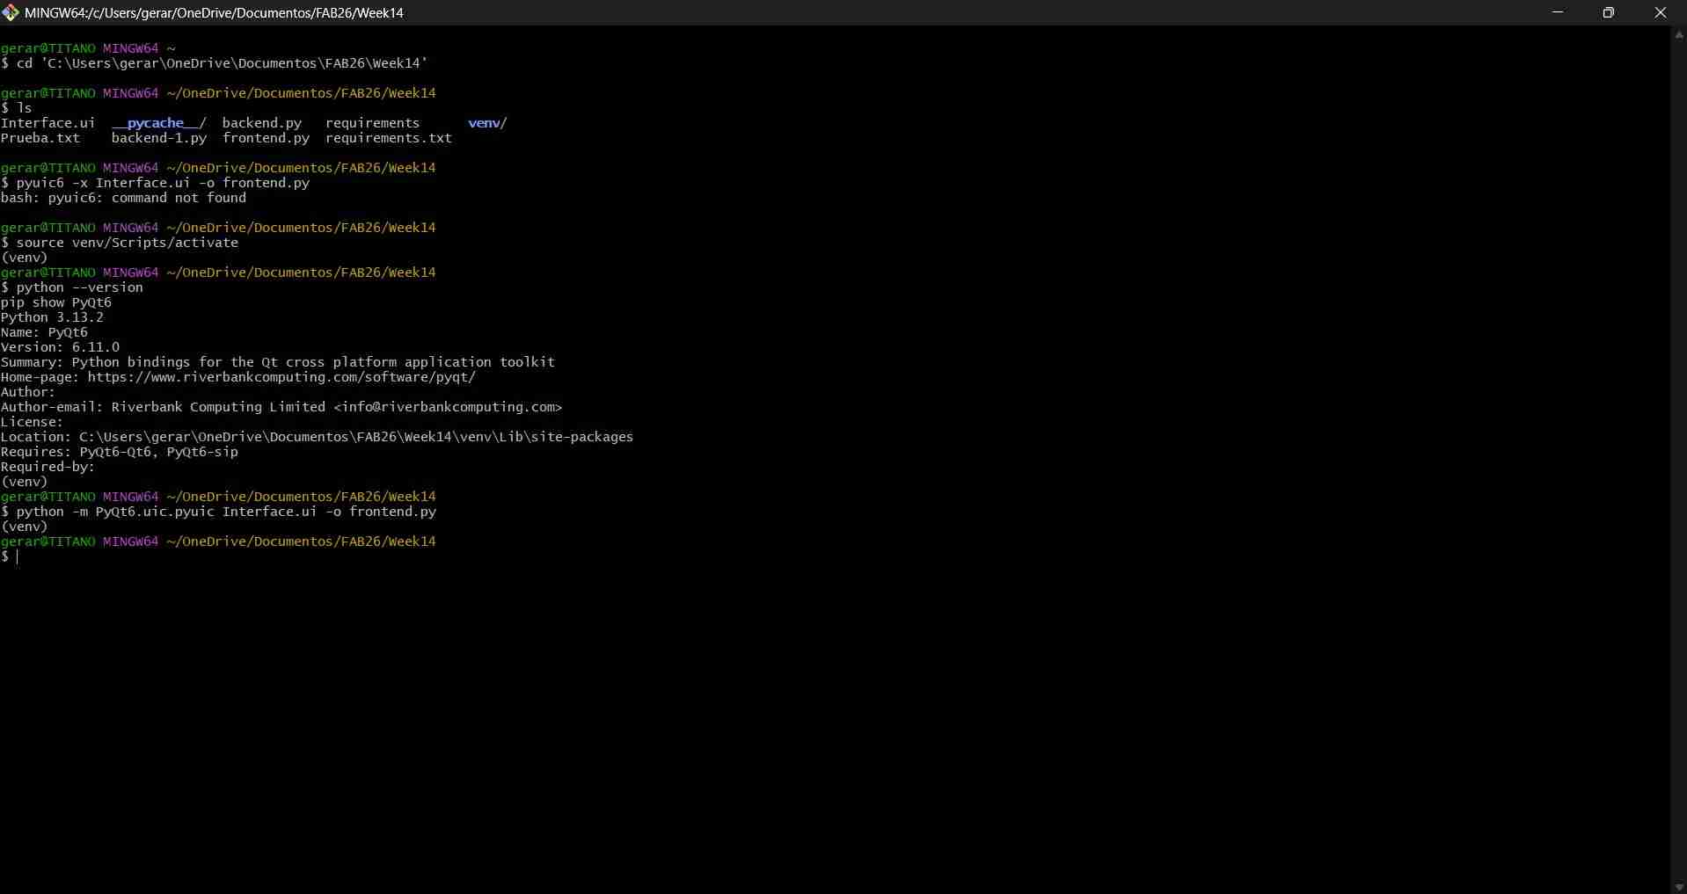Click the final empty prompt line with cursor
Viewport: 1687px width, 894px height.
[10, 556]
